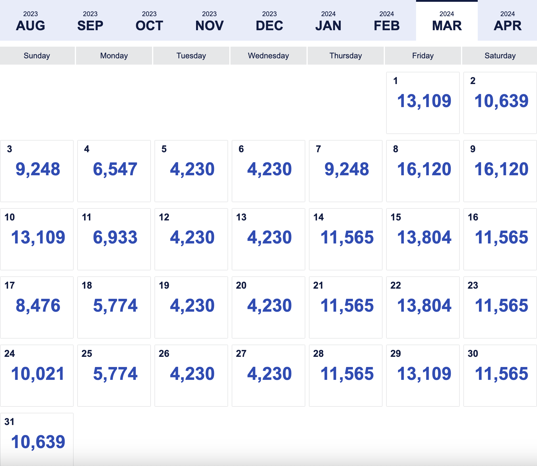Viewport: 537px width, 466px height.
Task: Click March 11 cell with 6,933
Action: pos(114,239)
